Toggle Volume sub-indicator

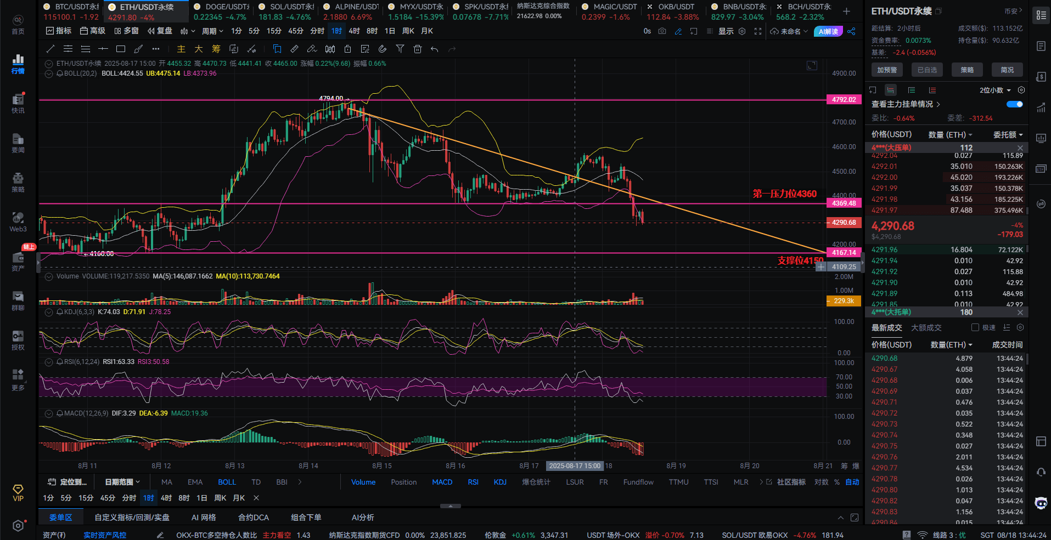[x=363, y=482]
